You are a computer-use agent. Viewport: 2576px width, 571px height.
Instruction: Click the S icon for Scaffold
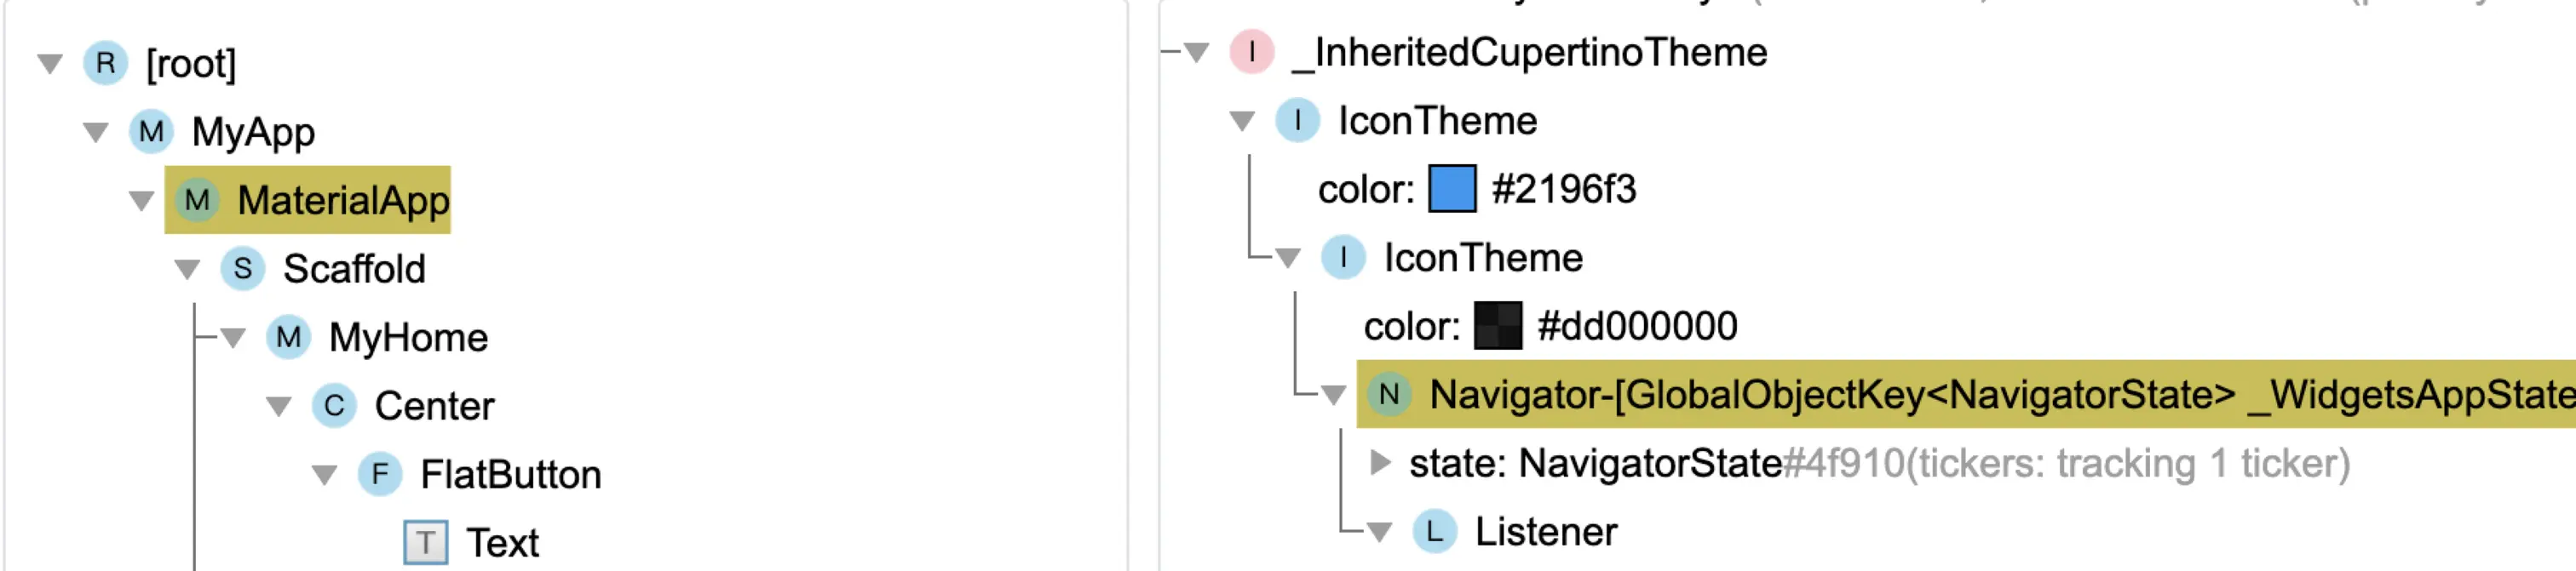coord(242,269)
